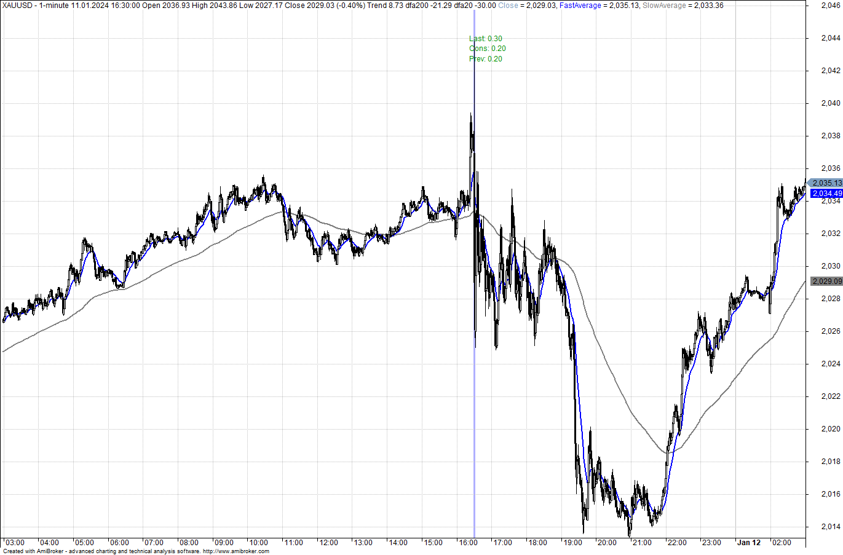843x555 pixels.
Task: Click the 16:00 time axis label
Action: point(467,543)
